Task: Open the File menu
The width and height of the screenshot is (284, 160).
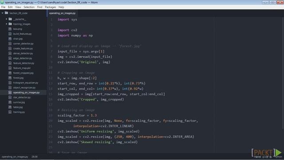Action: tap(3, 7)
